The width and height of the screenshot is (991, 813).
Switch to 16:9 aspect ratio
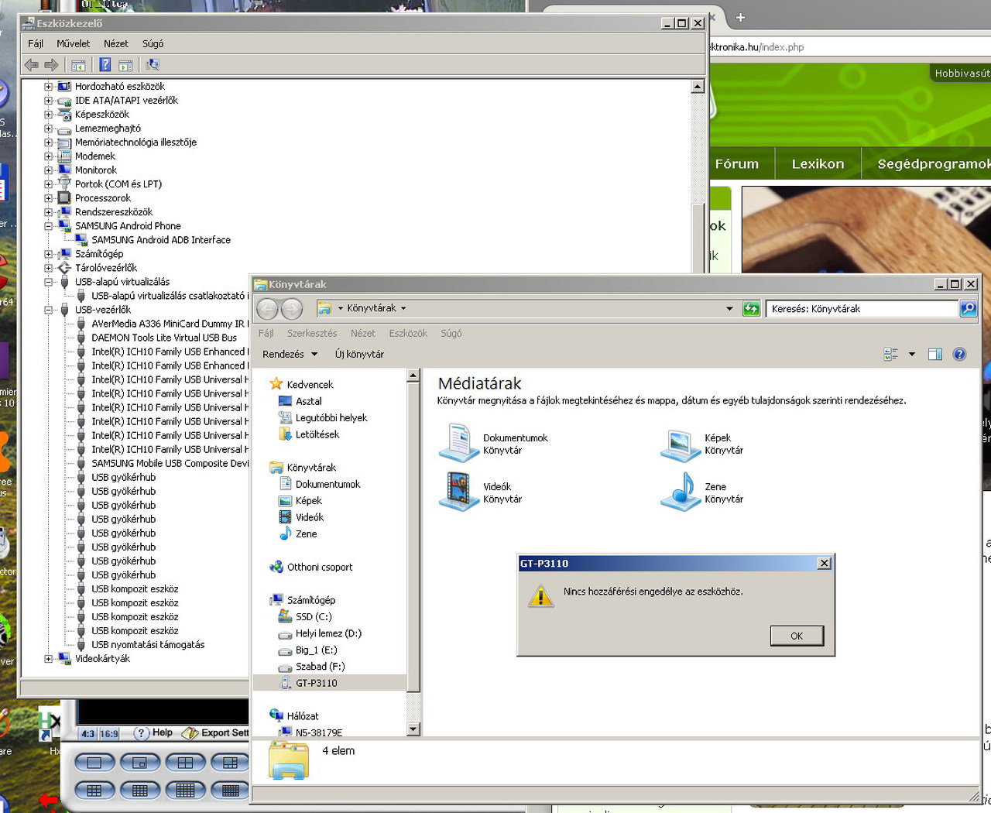click(x=109, y=733)
